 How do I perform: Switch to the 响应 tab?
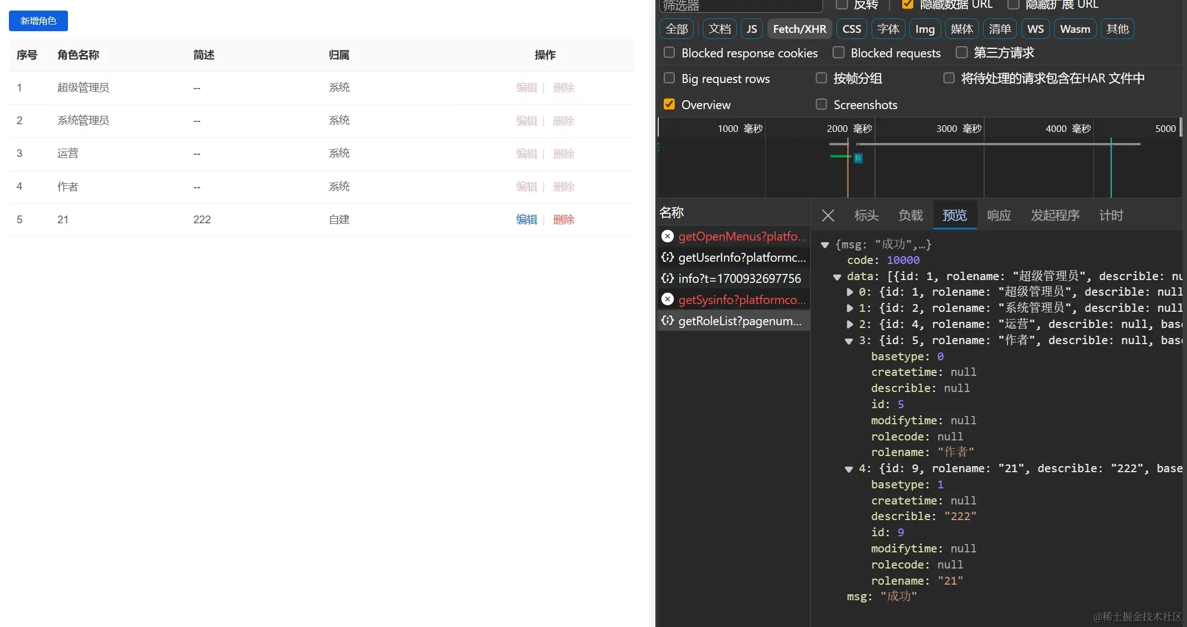(999, 215)
